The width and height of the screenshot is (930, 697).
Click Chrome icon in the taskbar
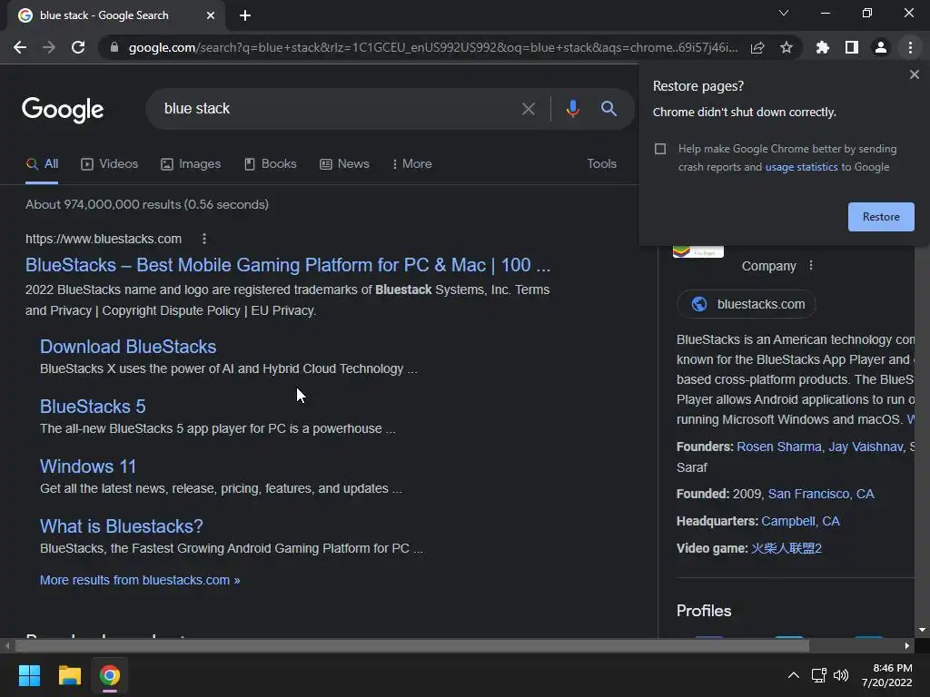tap(109, 675)
